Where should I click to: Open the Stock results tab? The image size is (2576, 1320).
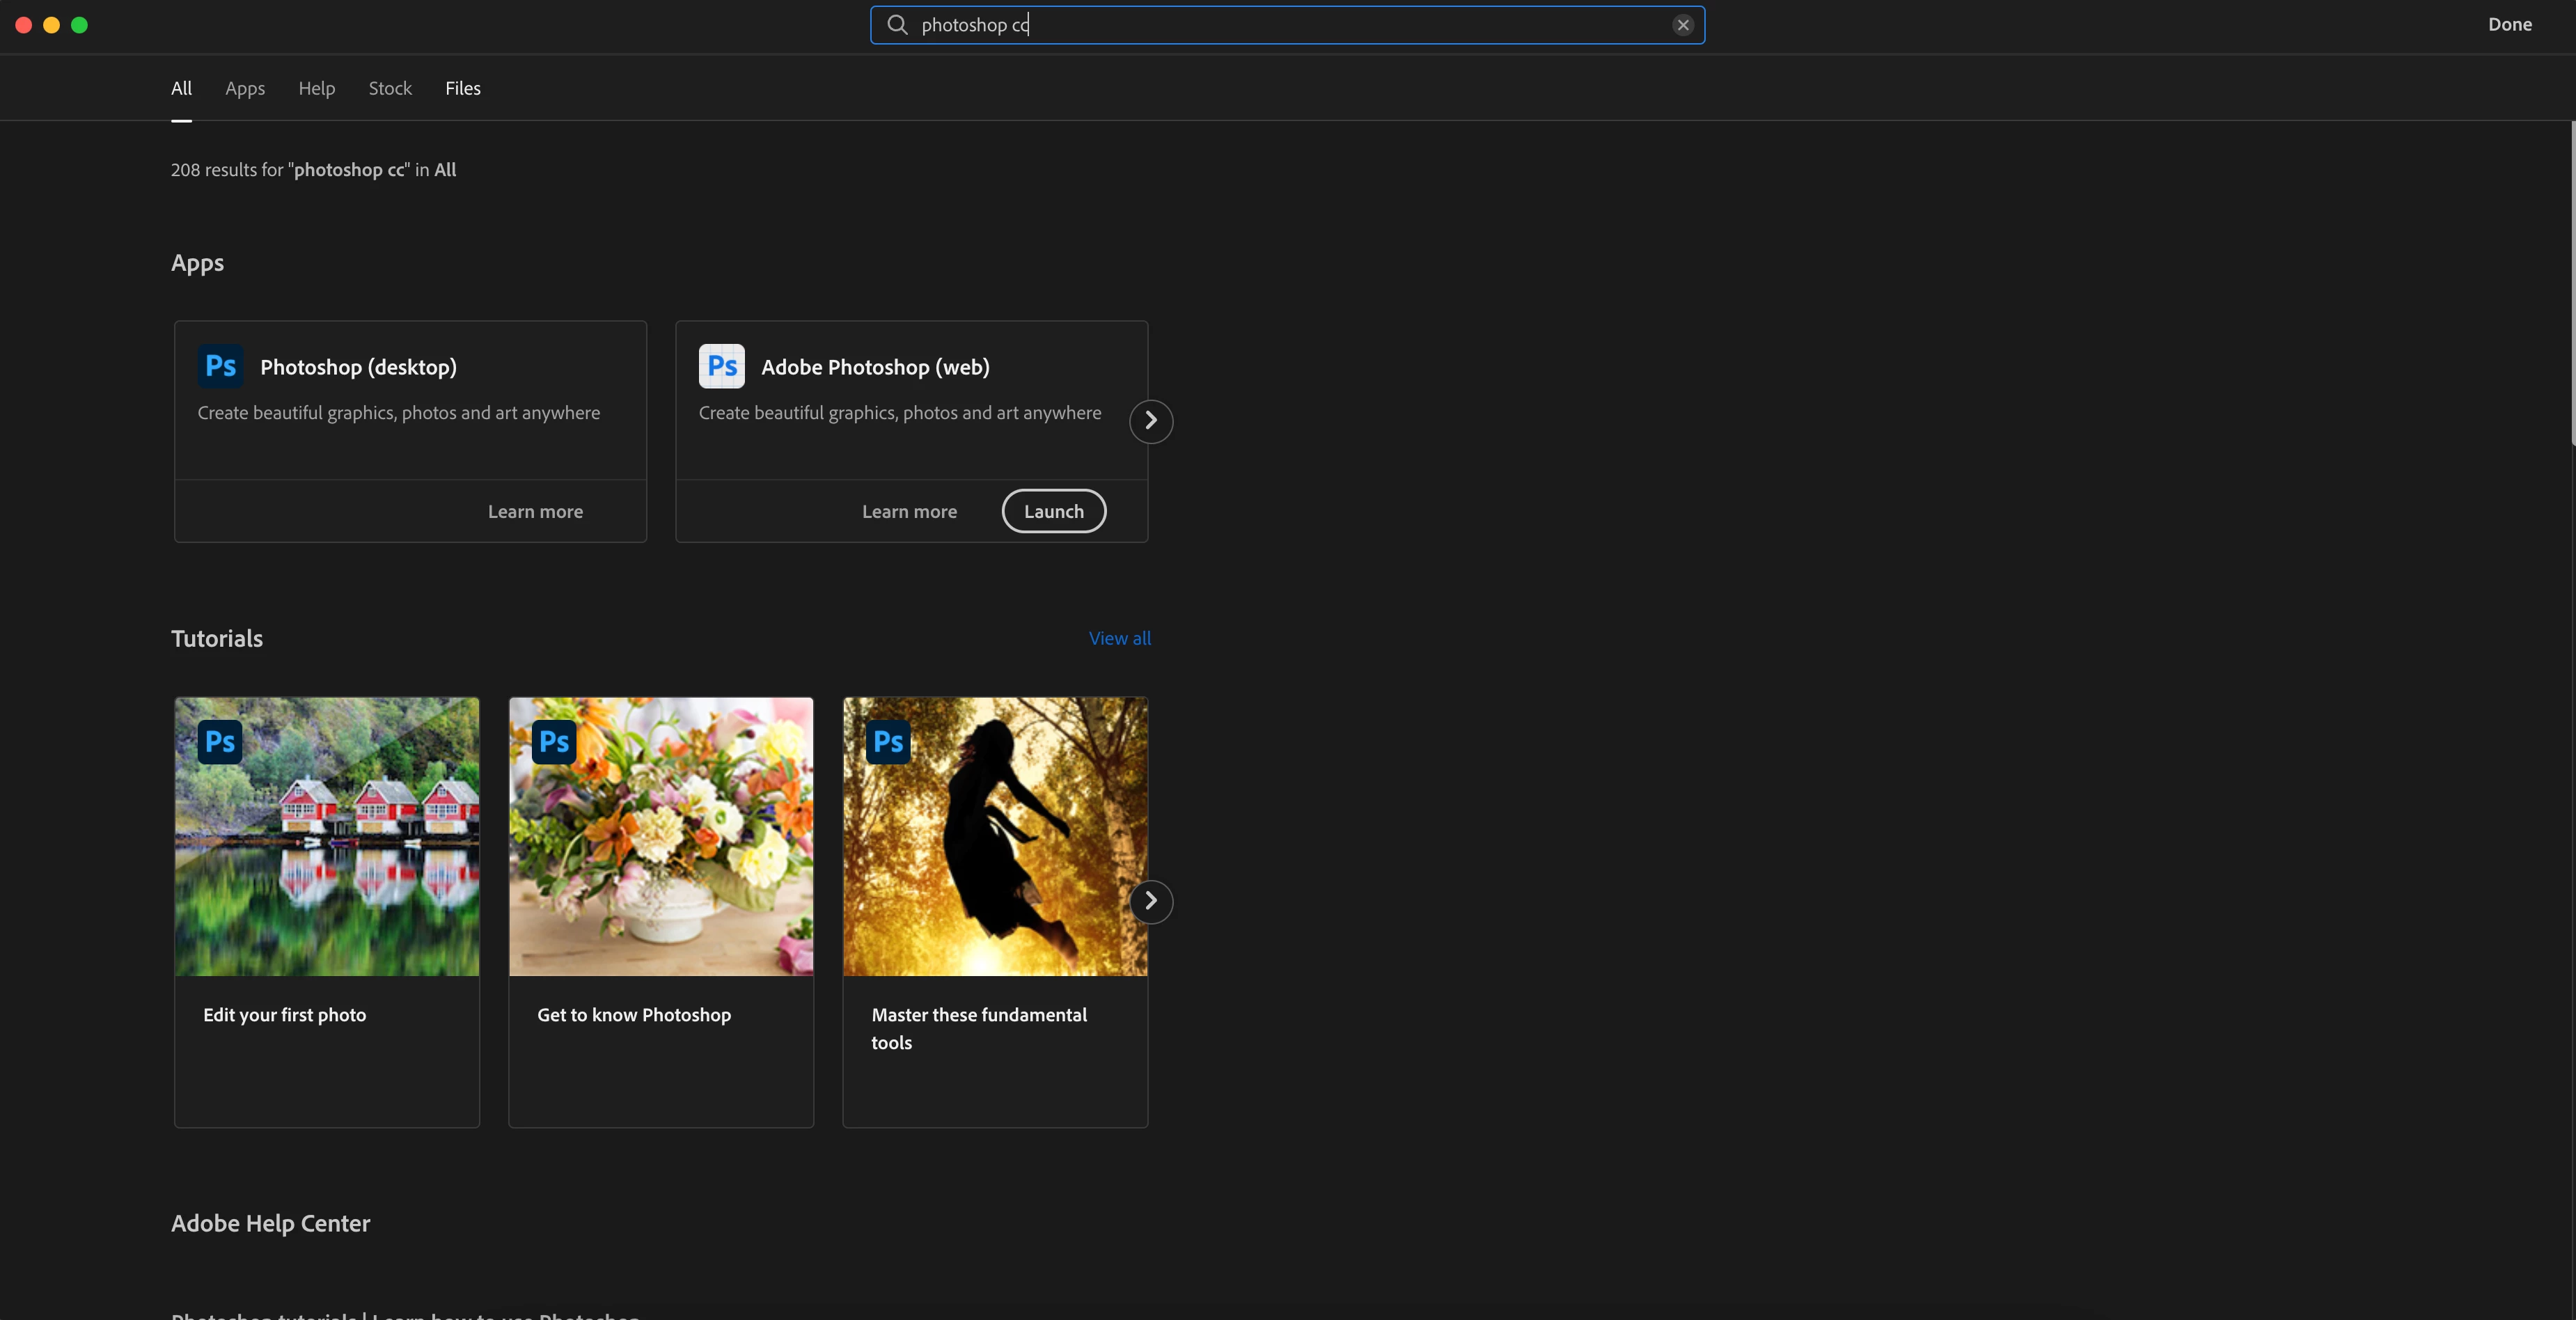point(390,88)
